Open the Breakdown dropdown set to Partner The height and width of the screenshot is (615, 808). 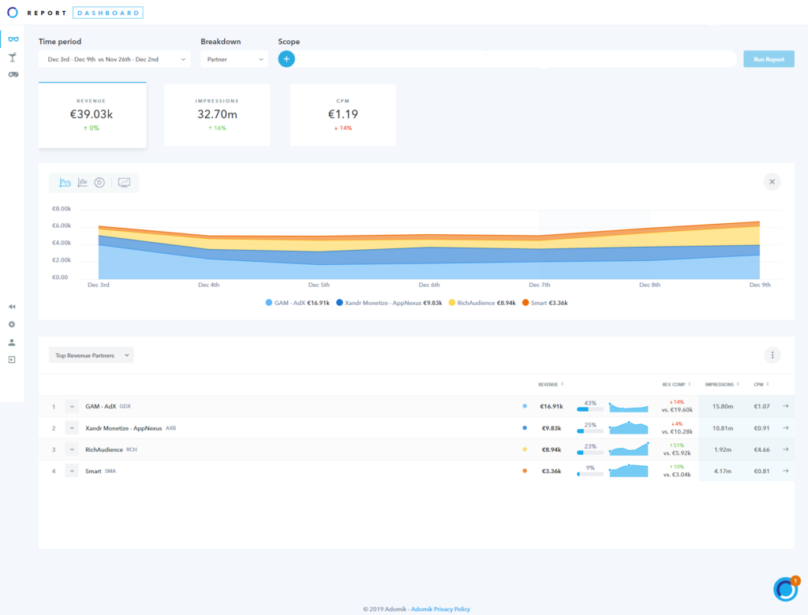point(234,59)
